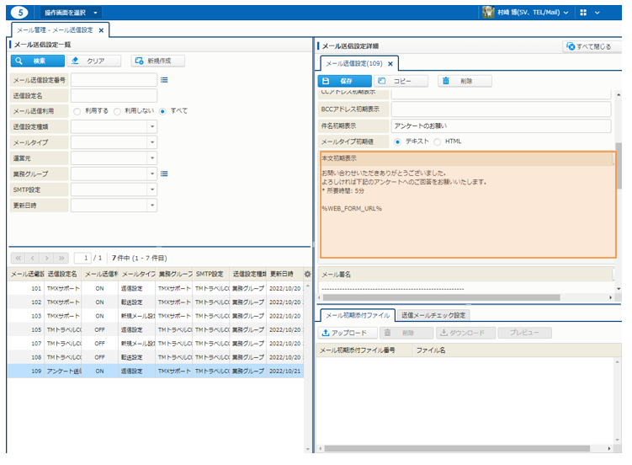Image resolution: width=632 pixels, height=465 pixels.
Task: Select the メール初期添付ファイル tab
Action: (357, 315)
